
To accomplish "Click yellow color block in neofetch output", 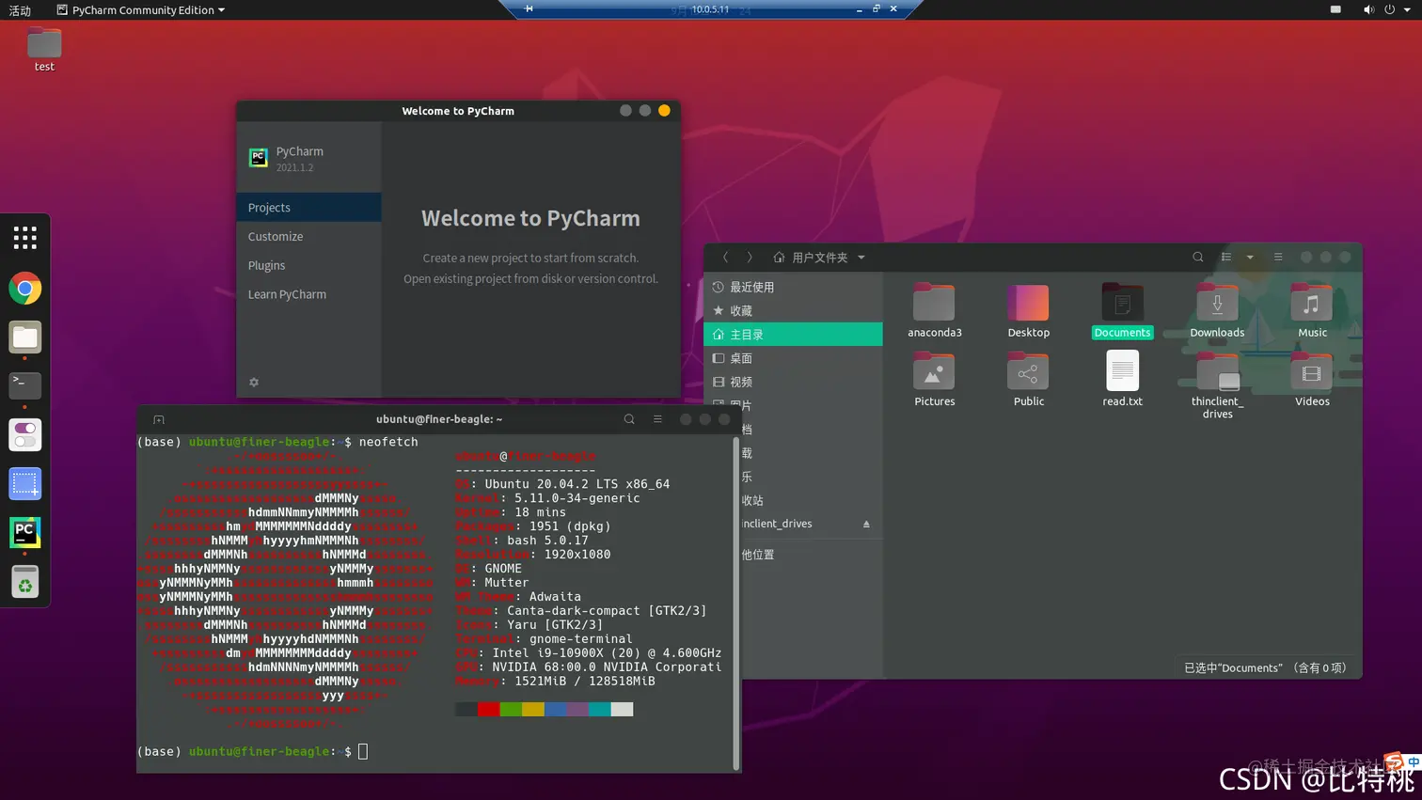I will [533, 709].
